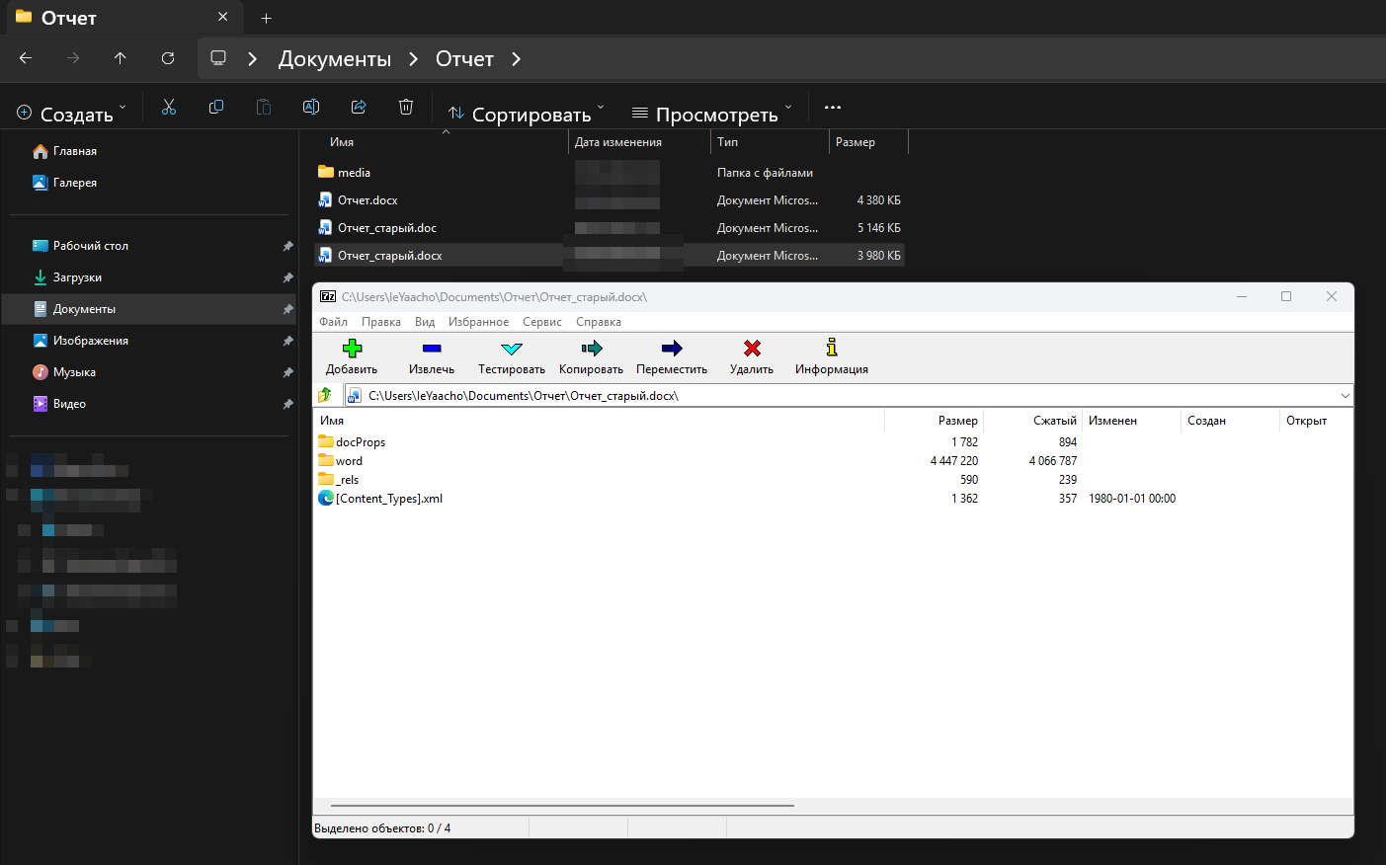Refresh the Explorer folder view

pos(168,58)
